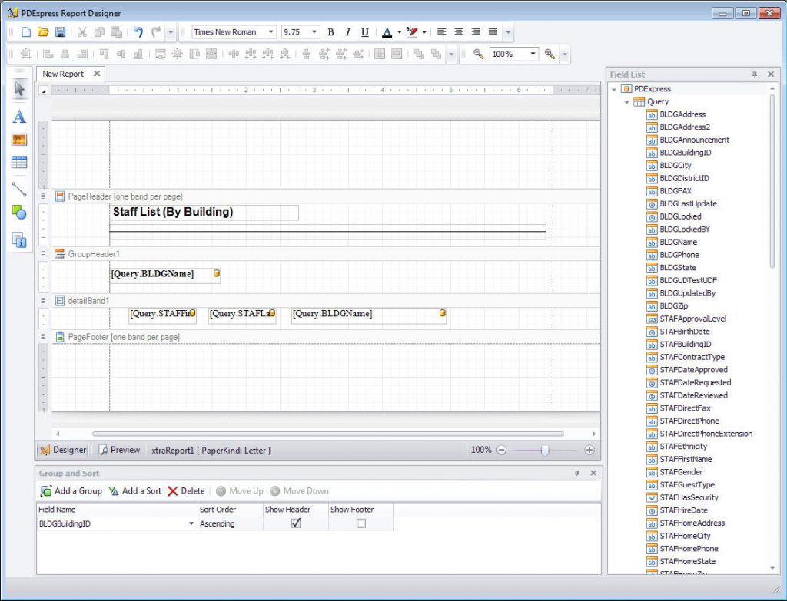
Task: Collapse the Query node in Field List
Action: (x=626, y=101)
